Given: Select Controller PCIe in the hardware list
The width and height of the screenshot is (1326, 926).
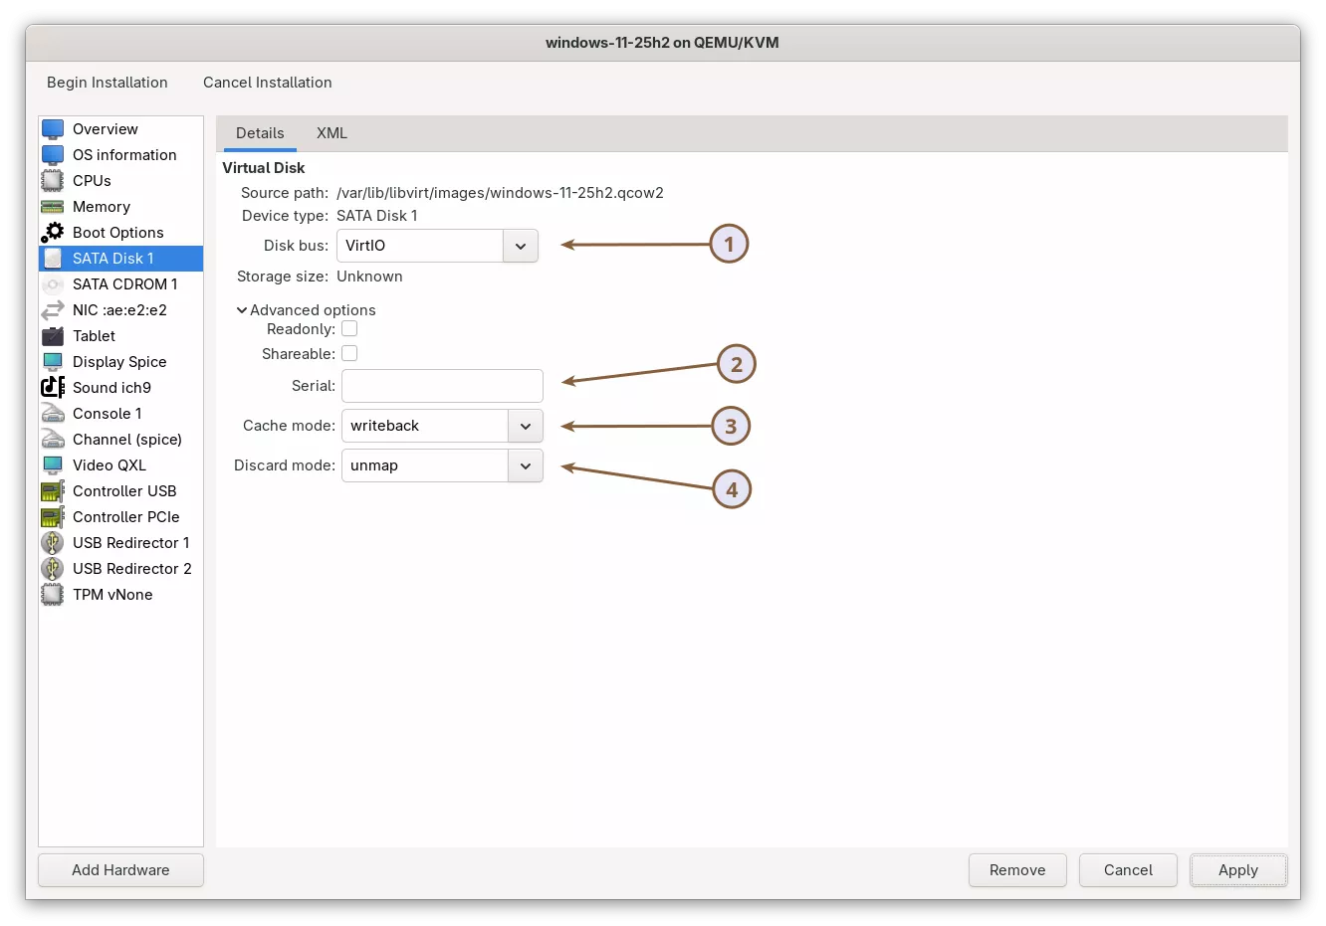Looking at the screenshot, I should click(120, 517).
